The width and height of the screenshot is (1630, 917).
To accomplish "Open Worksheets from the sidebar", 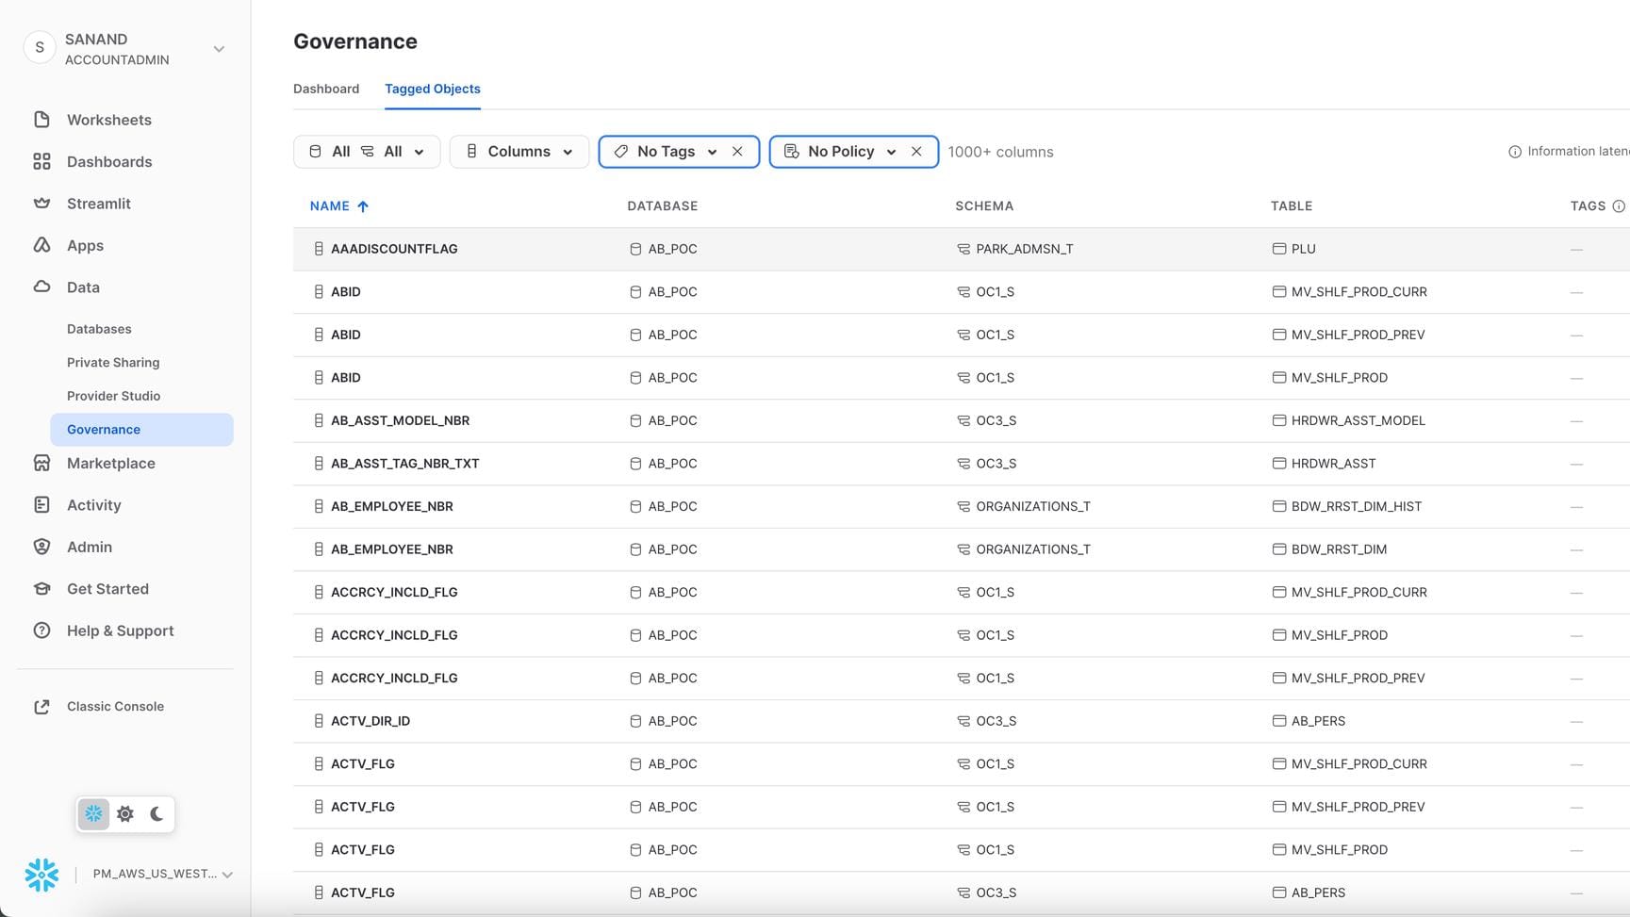I will click(x=108, y=120).
